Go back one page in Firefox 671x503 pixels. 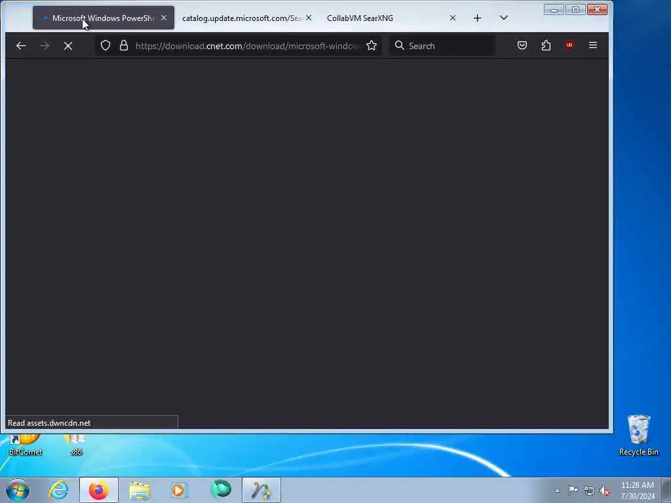point(20,46)
